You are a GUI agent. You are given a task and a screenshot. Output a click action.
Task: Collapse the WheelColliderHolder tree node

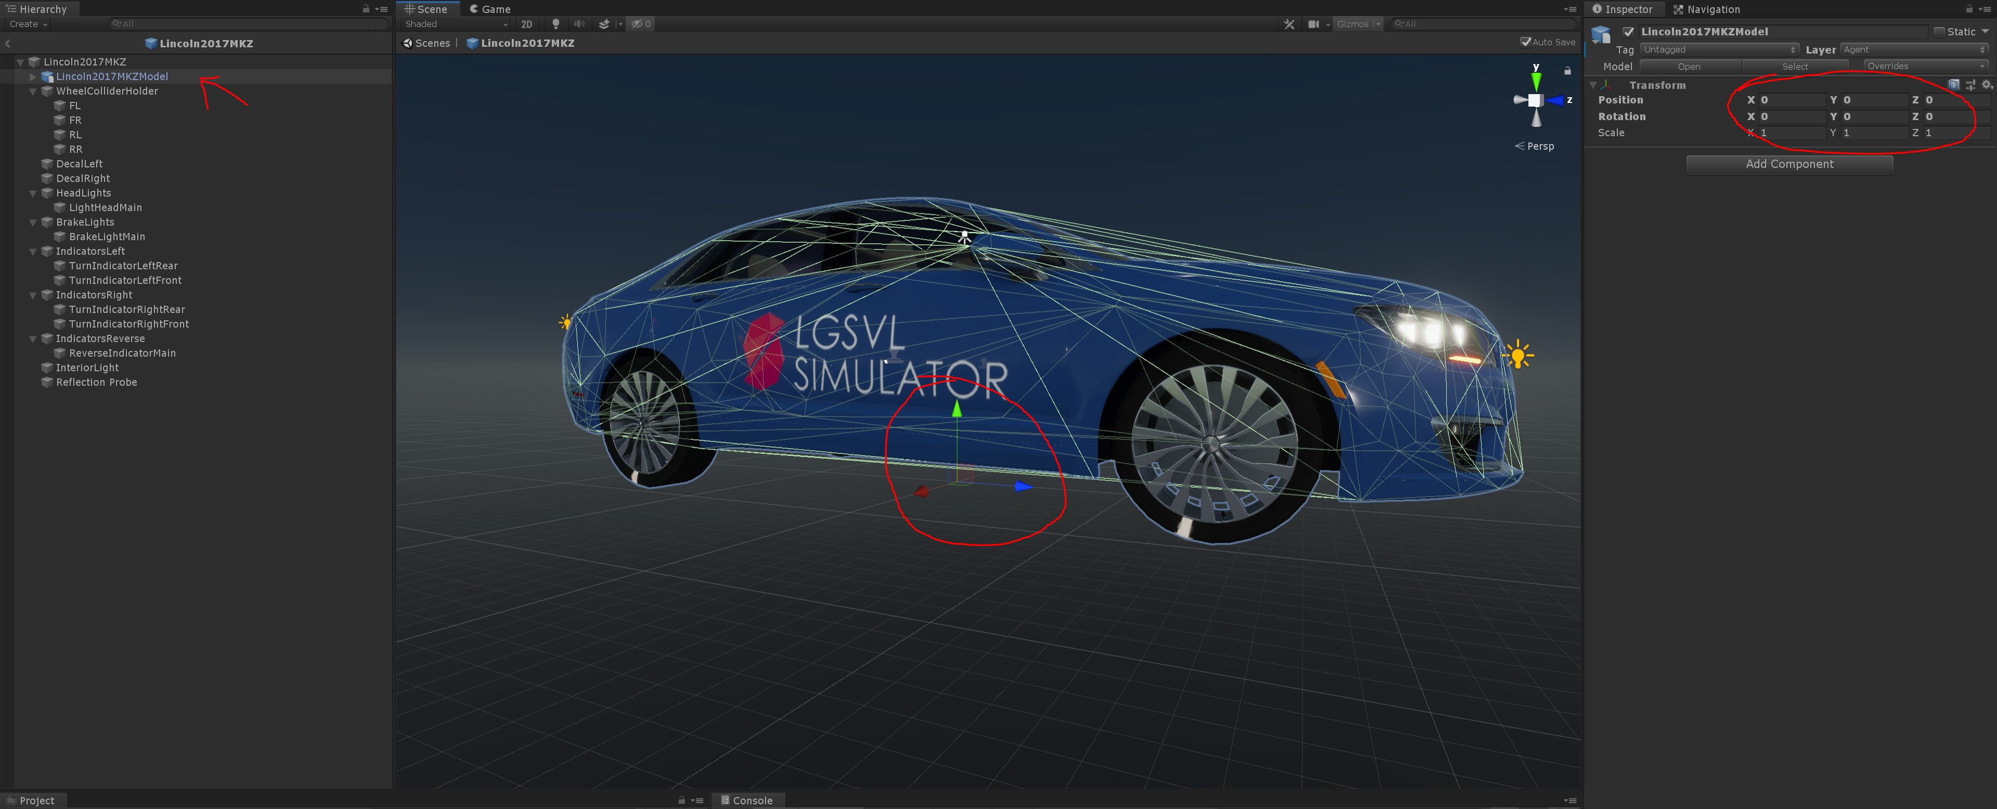[x=33, y=92]
